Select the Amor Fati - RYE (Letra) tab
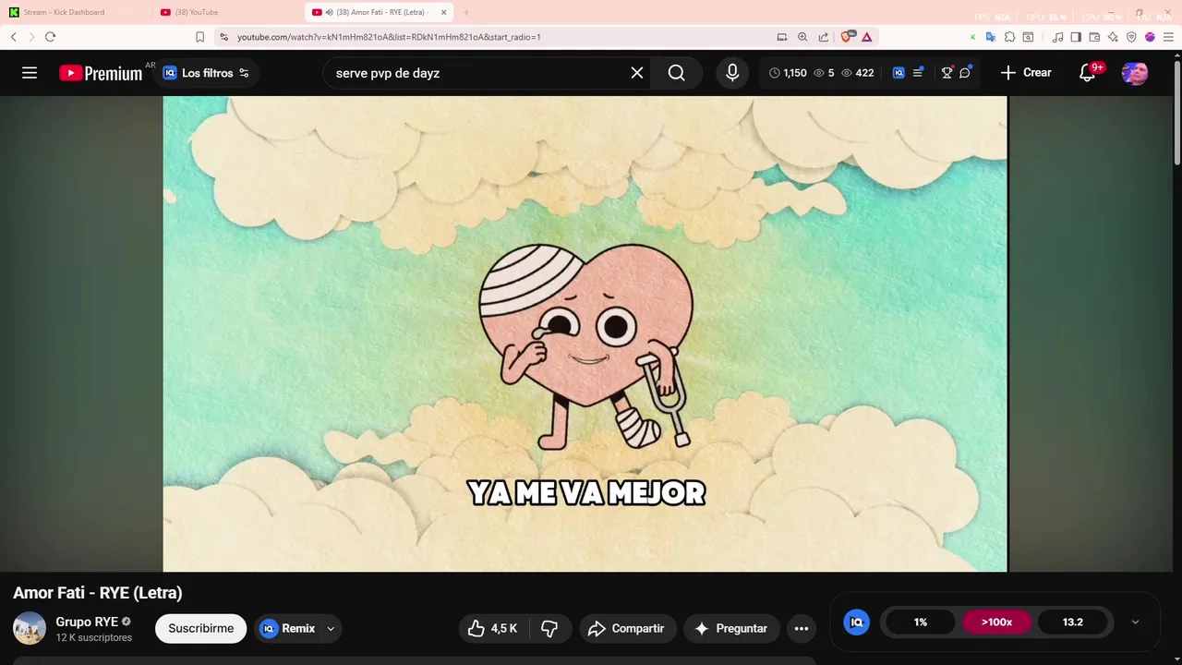The width and height of the screenshot is (1182, 665). pyautogui.click(x=380, y=12)
